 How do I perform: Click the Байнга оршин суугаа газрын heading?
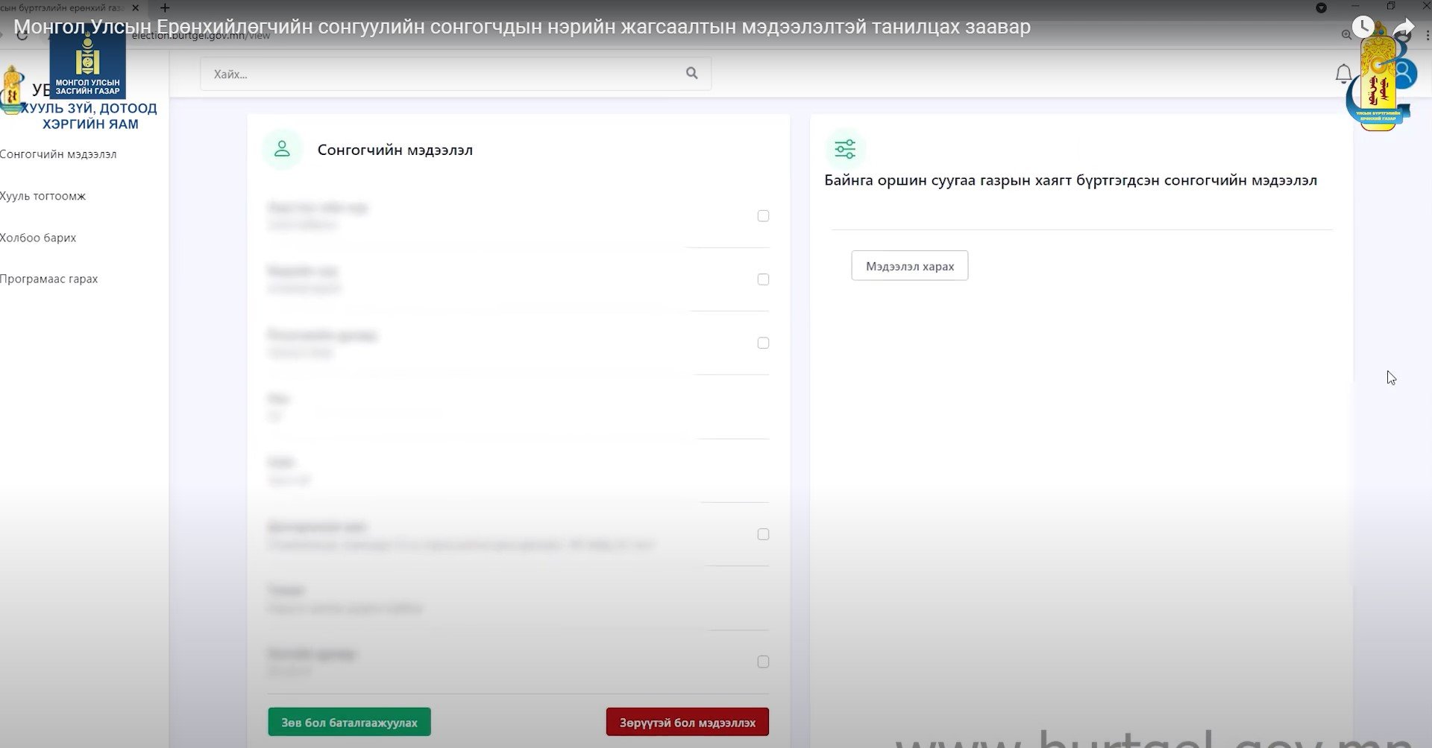[x=1070, y=180]
